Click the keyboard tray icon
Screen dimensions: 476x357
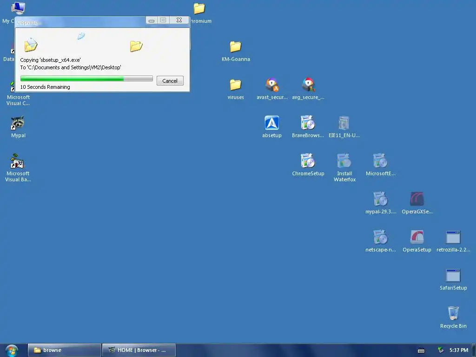421,350
